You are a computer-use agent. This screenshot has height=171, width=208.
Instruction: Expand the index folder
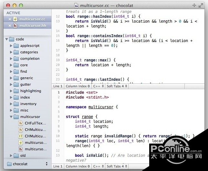[x=11, y=97]
